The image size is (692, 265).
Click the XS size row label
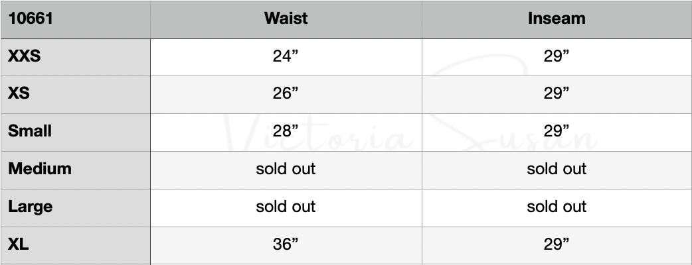(x=19, y=93)
